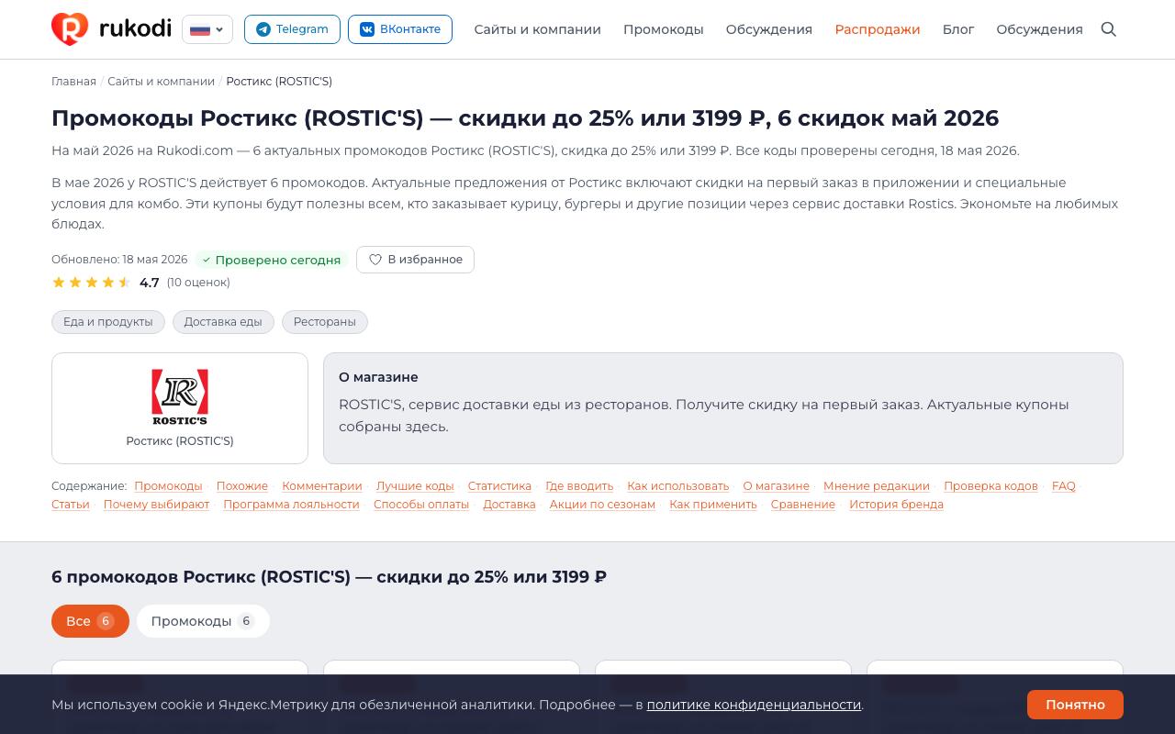Jump to Как использовать section
This screenshot has height=734, width=1175.
tap(678, 486)
